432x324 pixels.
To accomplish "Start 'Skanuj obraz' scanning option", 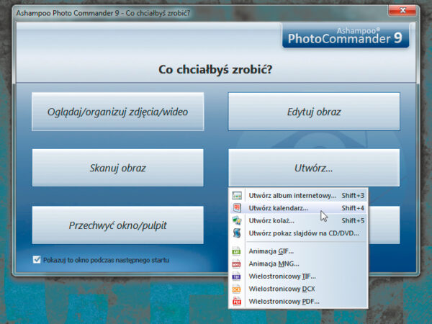I will pyautogui.click(x=118, y=168).
